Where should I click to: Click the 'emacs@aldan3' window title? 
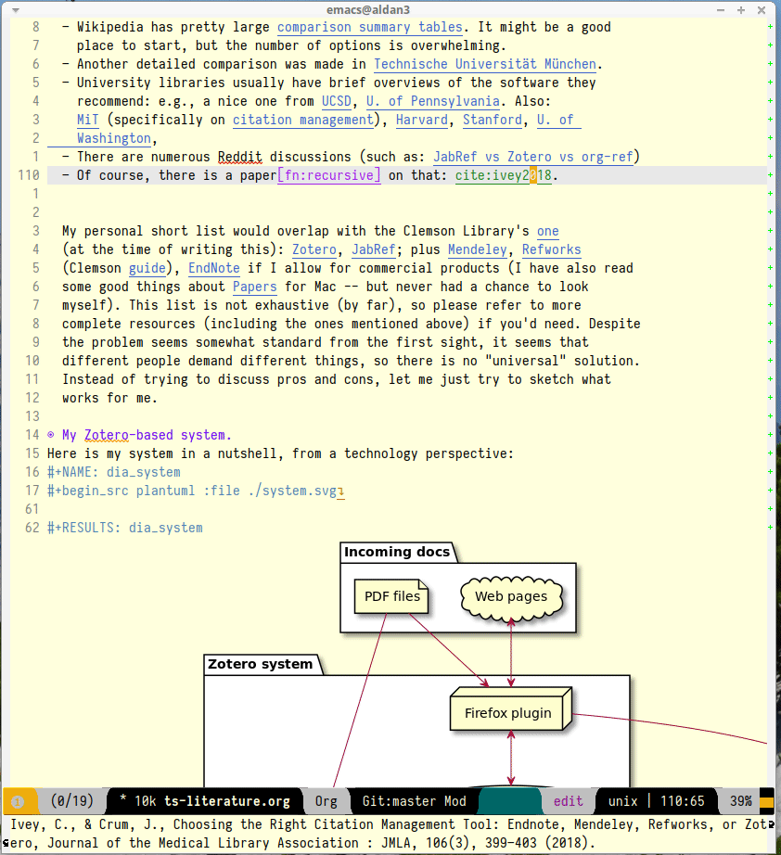[368, 10]
